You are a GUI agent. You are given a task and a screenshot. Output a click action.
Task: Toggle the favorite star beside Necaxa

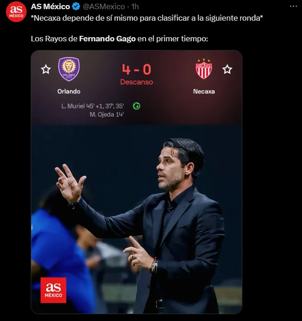coord(227,69)
